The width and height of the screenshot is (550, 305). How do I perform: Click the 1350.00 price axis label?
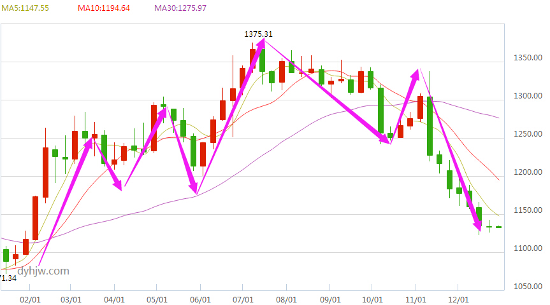[x=528, y=58]
